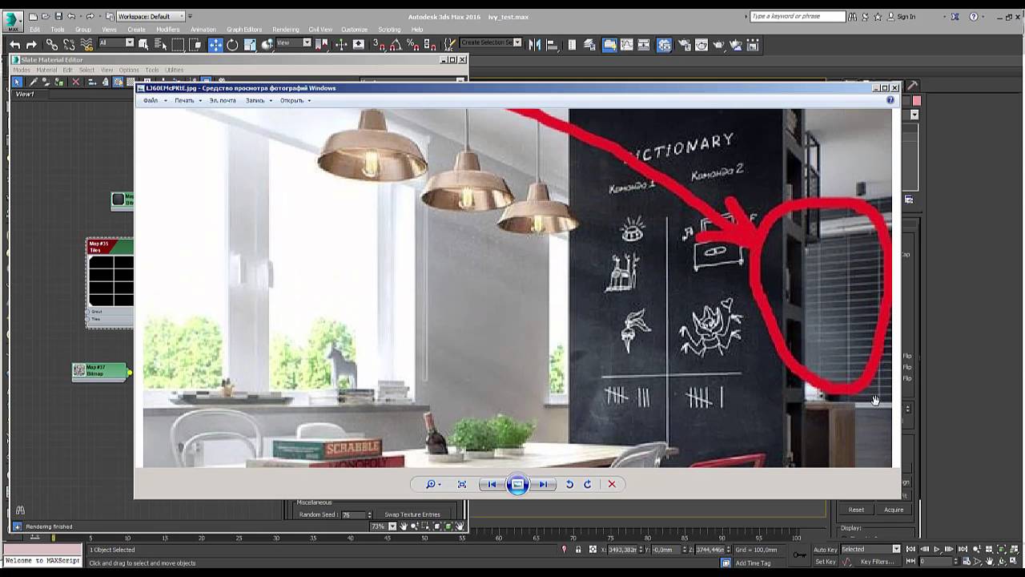Open Utilities menu in Slate Material Editor
This screenshot has width=1025, height=577.
tap(174, 70)
